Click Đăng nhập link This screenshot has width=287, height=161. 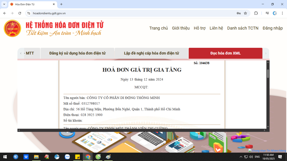coord(272,28)
